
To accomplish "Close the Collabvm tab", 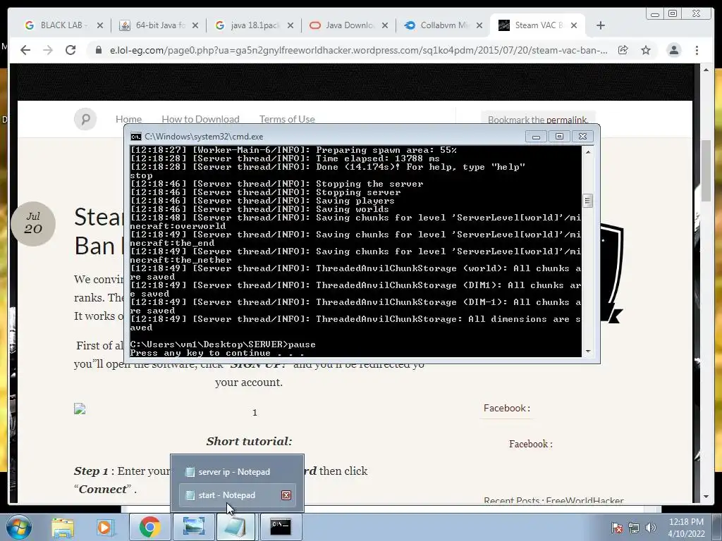I will click(x=479, y=25).
